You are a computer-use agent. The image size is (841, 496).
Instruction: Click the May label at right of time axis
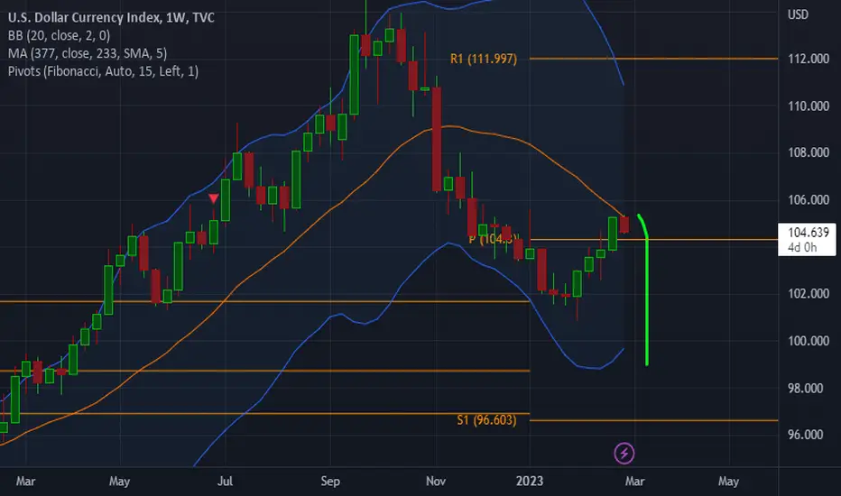(728, 482)
